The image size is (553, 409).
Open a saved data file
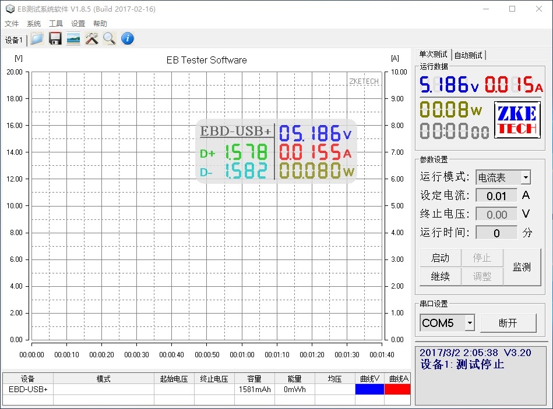tap(36, 38)
